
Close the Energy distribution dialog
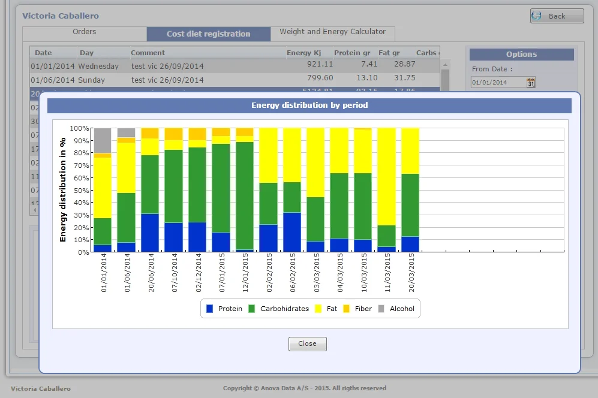tap(307, 344)
